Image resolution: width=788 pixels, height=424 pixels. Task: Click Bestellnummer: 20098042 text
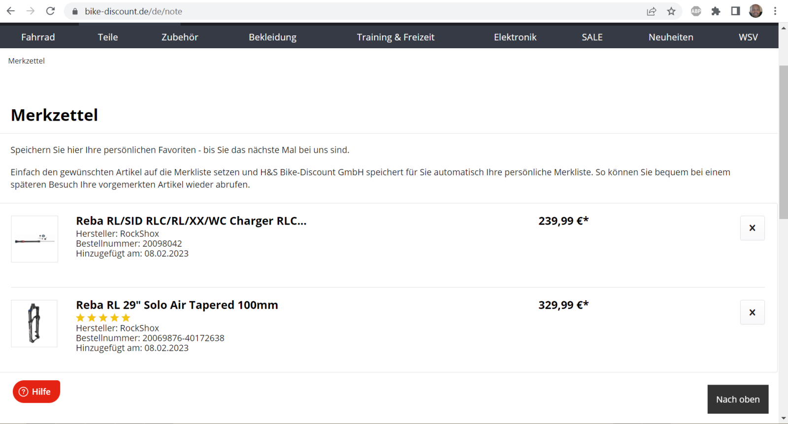pos(129,243)
